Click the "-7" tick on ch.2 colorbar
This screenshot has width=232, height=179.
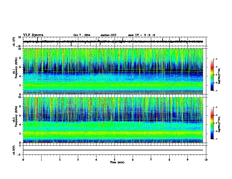tap(216, 139)
